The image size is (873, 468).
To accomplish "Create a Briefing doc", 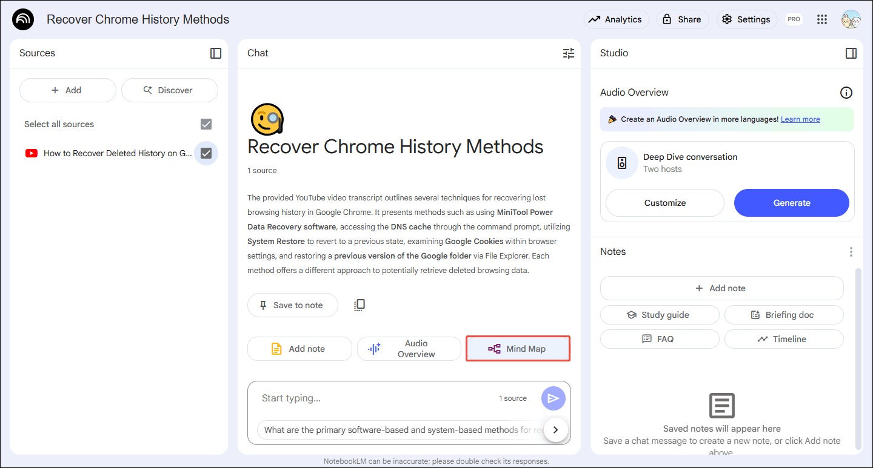I will 784,315.
